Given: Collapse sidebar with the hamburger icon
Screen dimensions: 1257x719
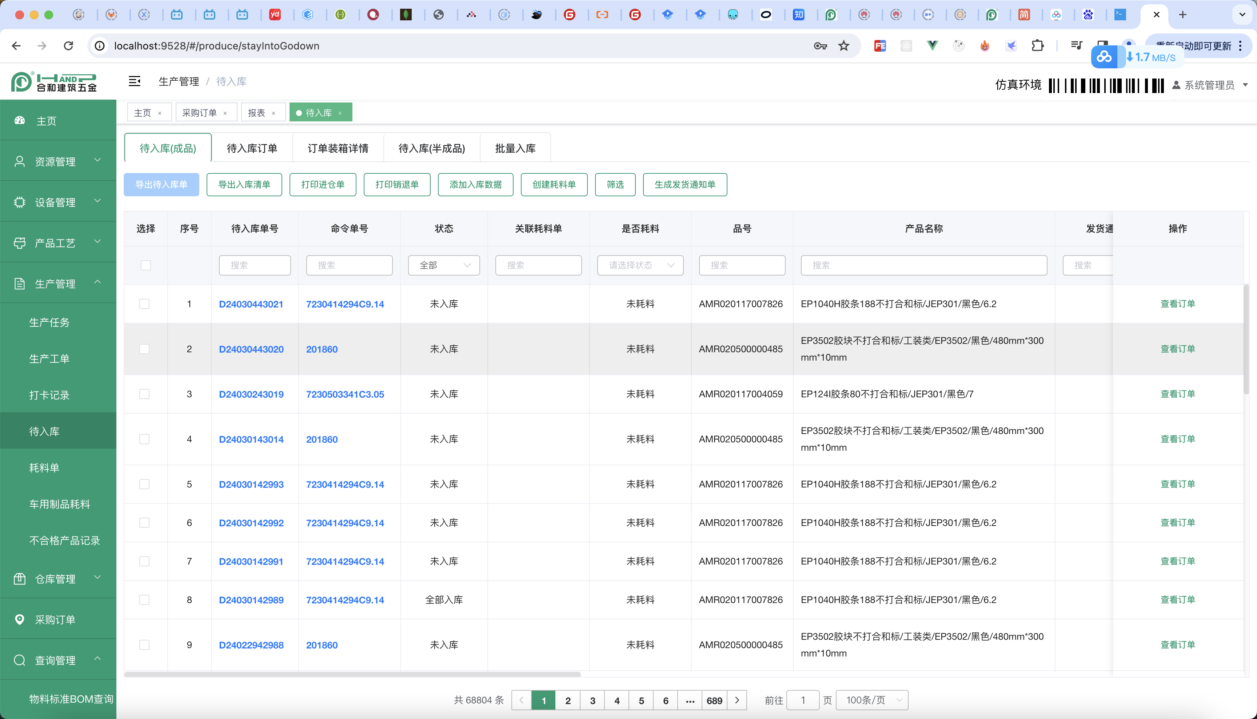Looking at the screenshot, I should 135,81.
